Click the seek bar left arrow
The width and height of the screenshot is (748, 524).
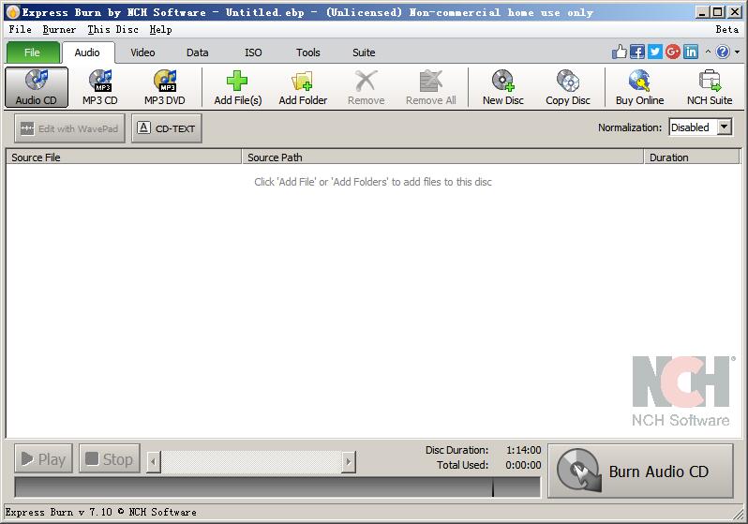point(153,461)
